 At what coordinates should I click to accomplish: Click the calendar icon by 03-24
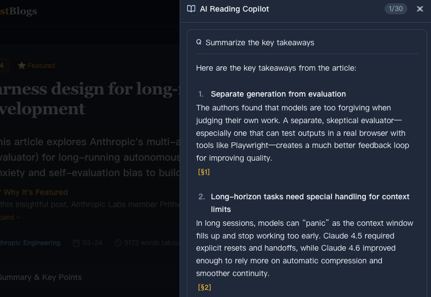pos(76,243)
